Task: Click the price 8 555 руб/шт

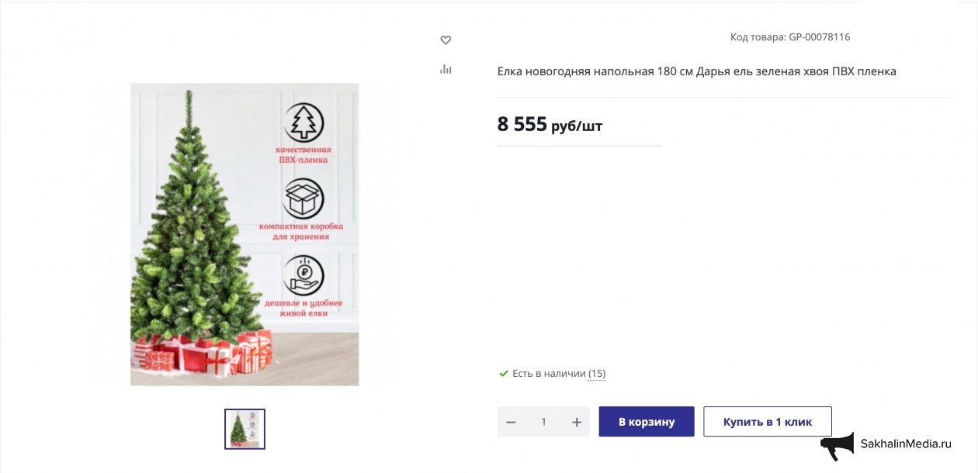Action: pos(550,124)
